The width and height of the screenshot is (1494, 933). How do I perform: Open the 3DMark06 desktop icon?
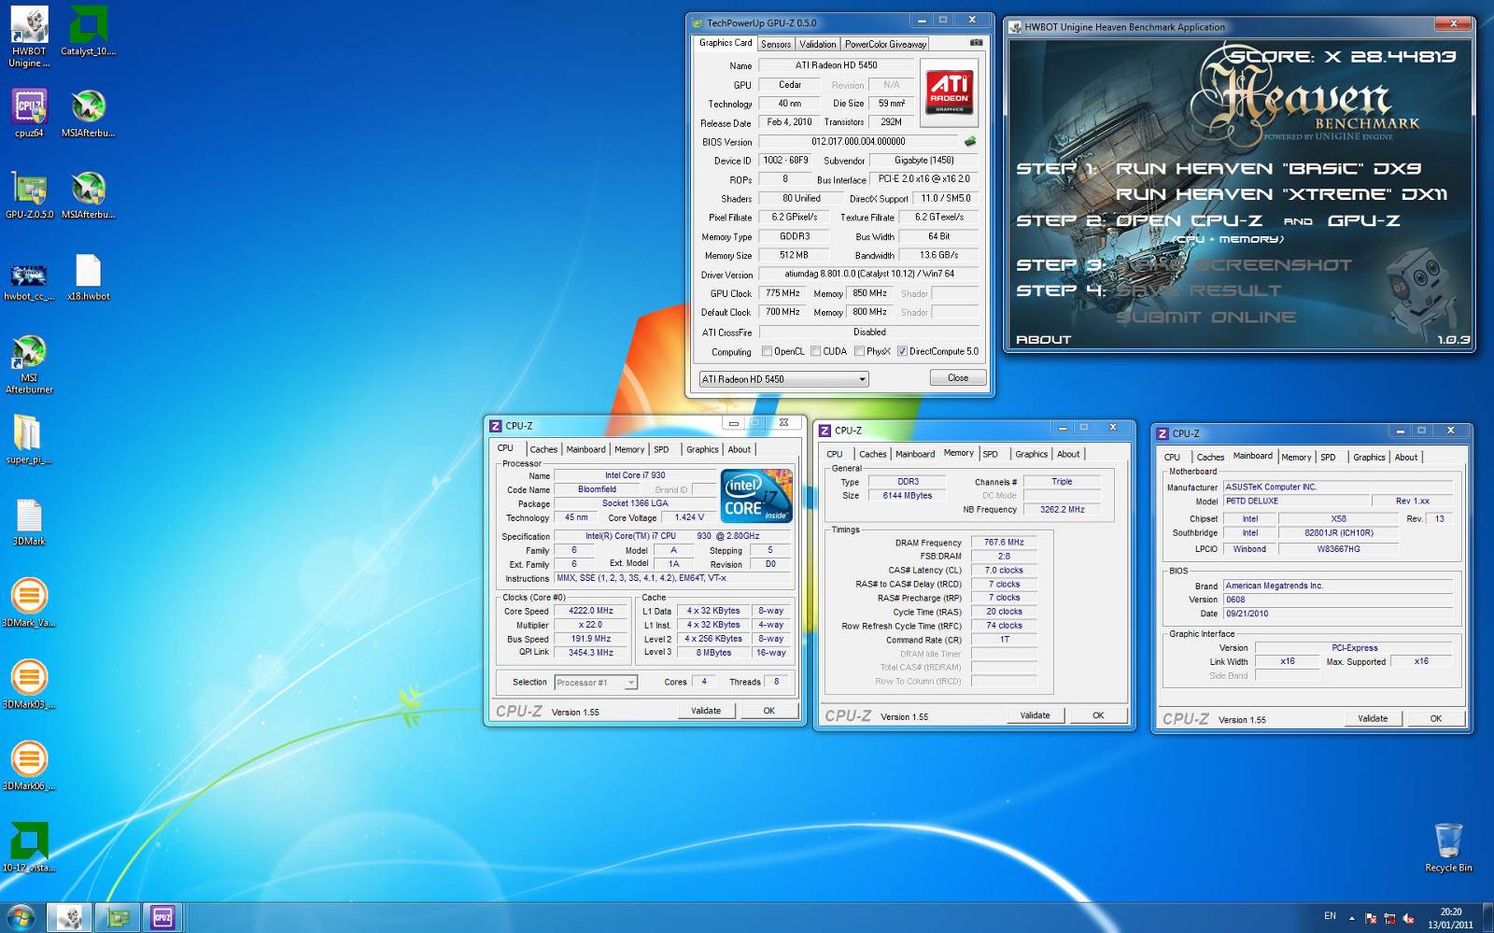pyautogui.click(x=29, y=766)
